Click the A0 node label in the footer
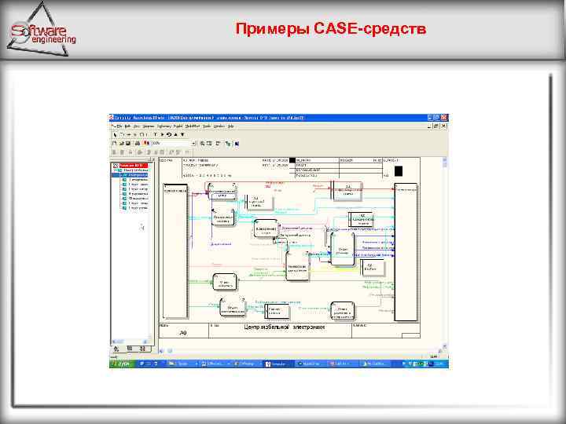This screenshot has width=566, height=424. tap(183, 333)
